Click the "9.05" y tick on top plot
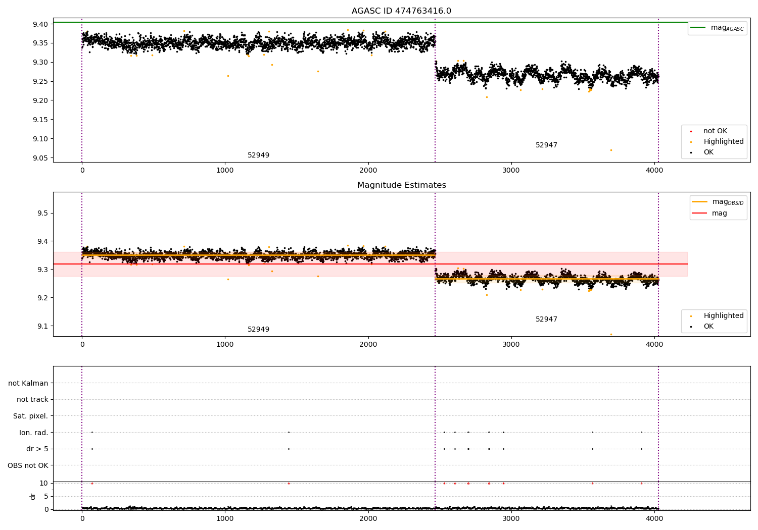The width and height of the screenshot is (758, 530). click(x=40, y=158)
